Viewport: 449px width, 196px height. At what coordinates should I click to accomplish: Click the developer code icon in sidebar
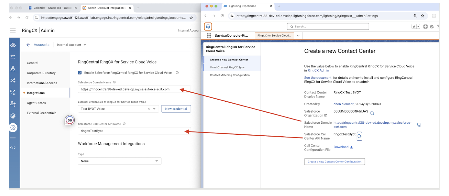13,148
